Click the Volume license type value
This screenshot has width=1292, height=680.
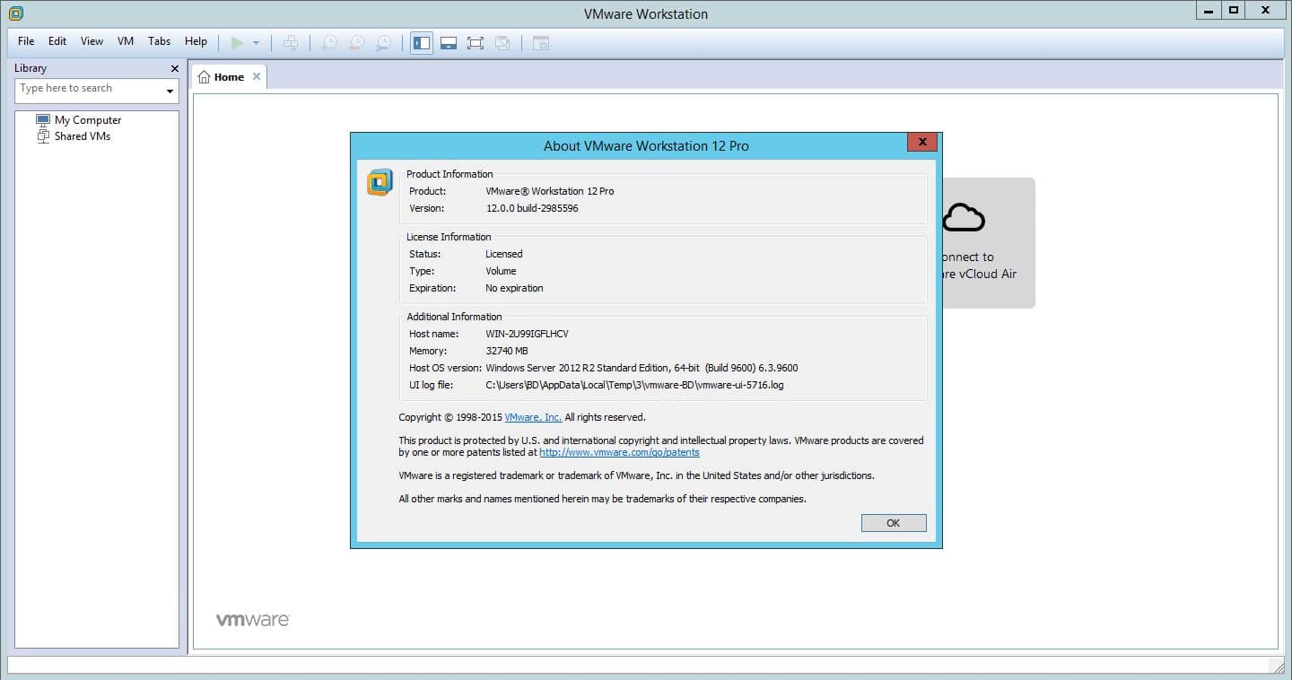[x=501, y=271]
